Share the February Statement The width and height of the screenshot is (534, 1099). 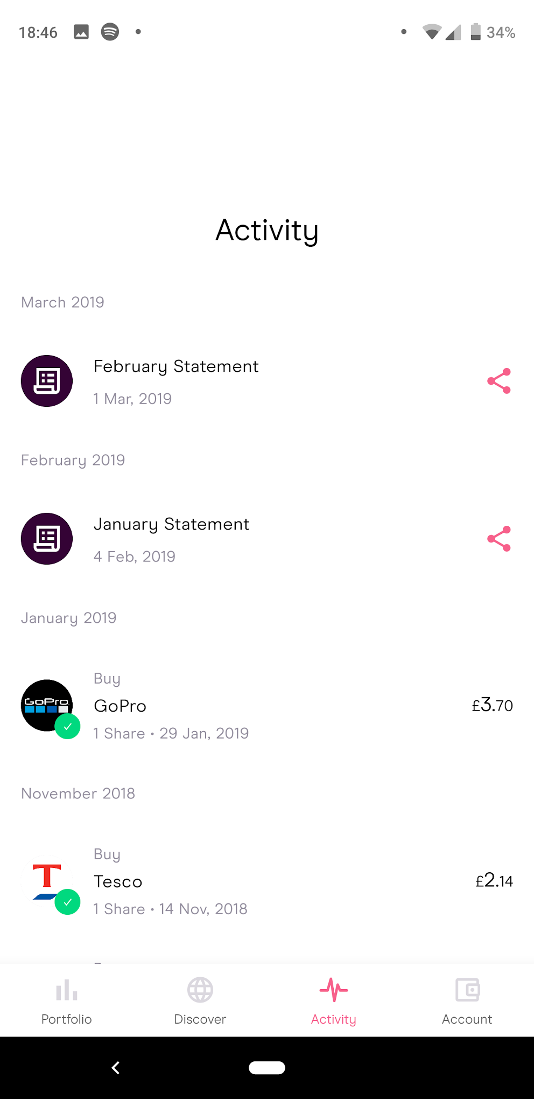coord(499,381)
